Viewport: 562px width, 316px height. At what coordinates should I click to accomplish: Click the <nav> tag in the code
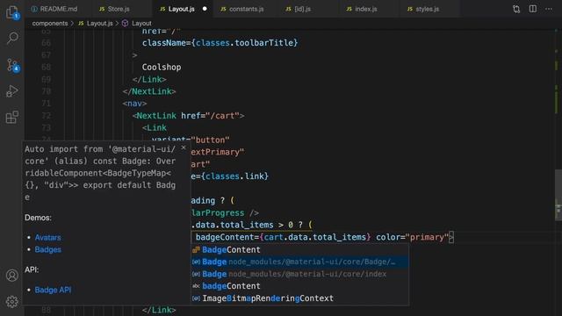[x=134, y=104]
